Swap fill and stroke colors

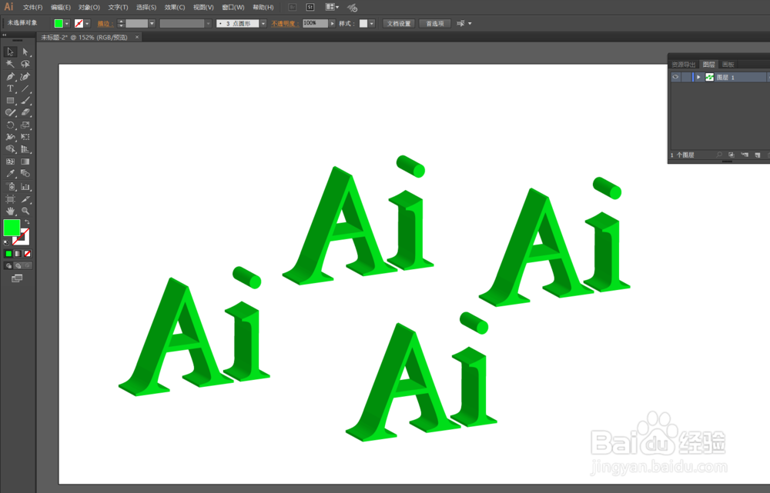click(x=28, y=222)
